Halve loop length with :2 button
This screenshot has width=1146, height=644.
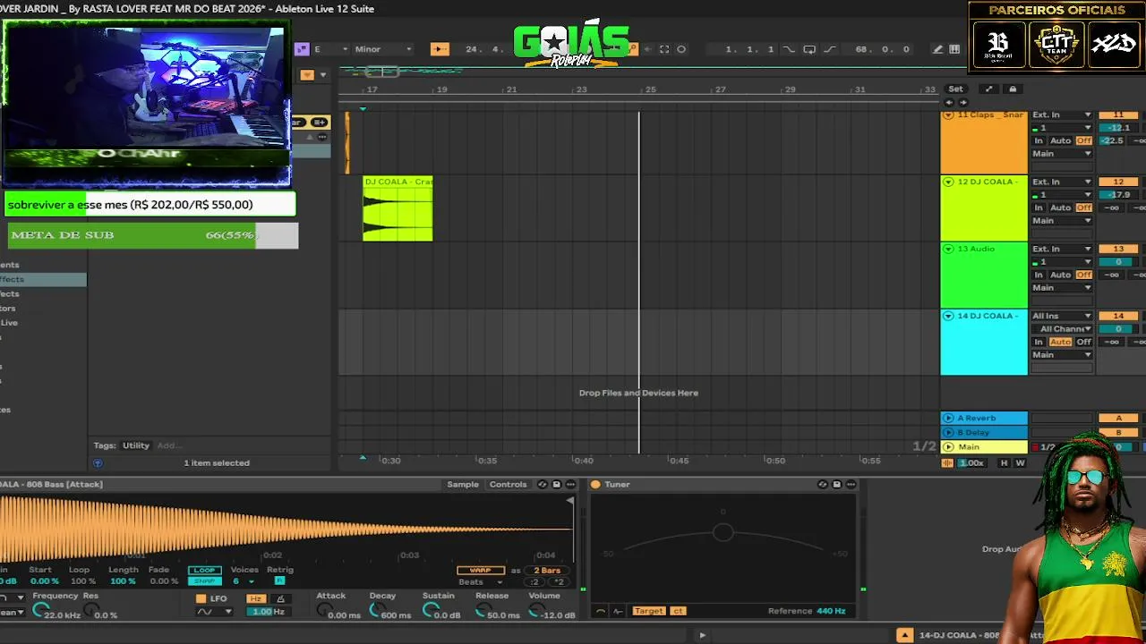click(534, 582)
